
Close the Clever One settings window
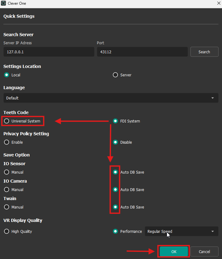pos(219,3)
